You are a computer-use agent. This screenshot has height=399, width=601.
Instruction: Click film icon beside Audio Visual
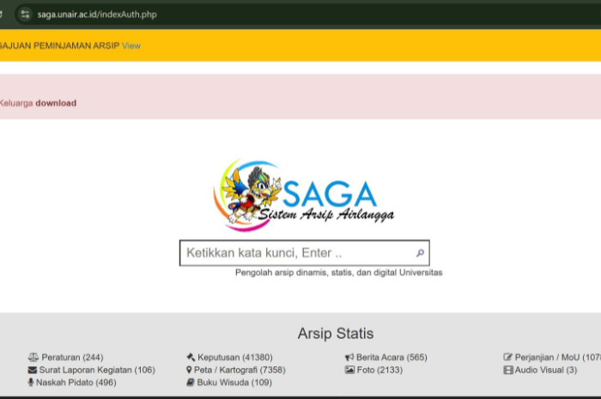[508, 370]
